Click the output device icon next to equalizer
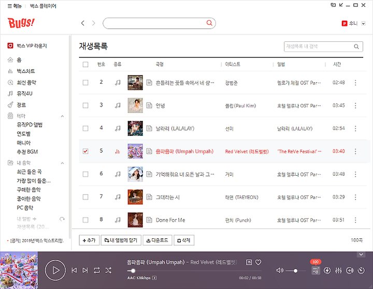Screen dimensions: 373x289 (x=350, y=270)
